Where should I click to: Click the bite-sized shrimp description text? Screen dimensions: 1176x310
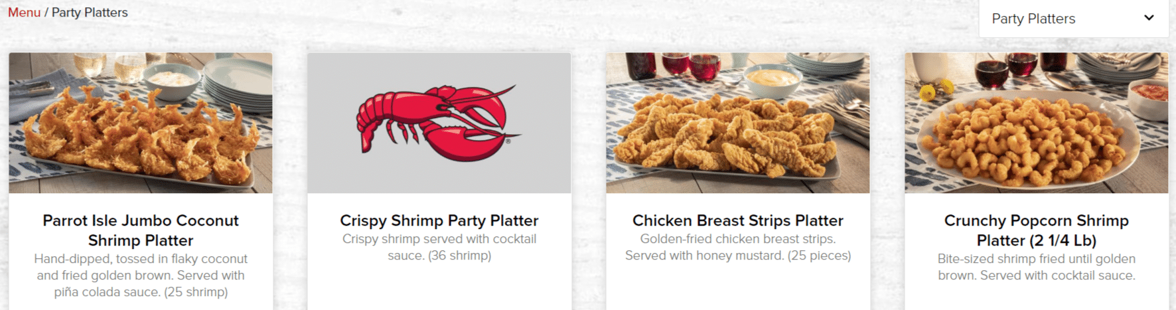1037,267
